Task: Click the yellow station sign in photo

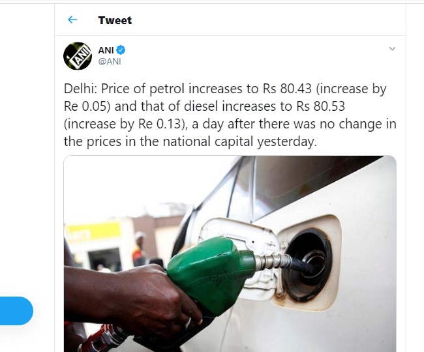Action: pyautogui.click(x=93, y=231)
